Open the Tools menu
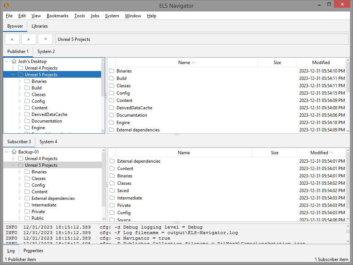Screen dimensions: 353x265 tap(79, 16)
